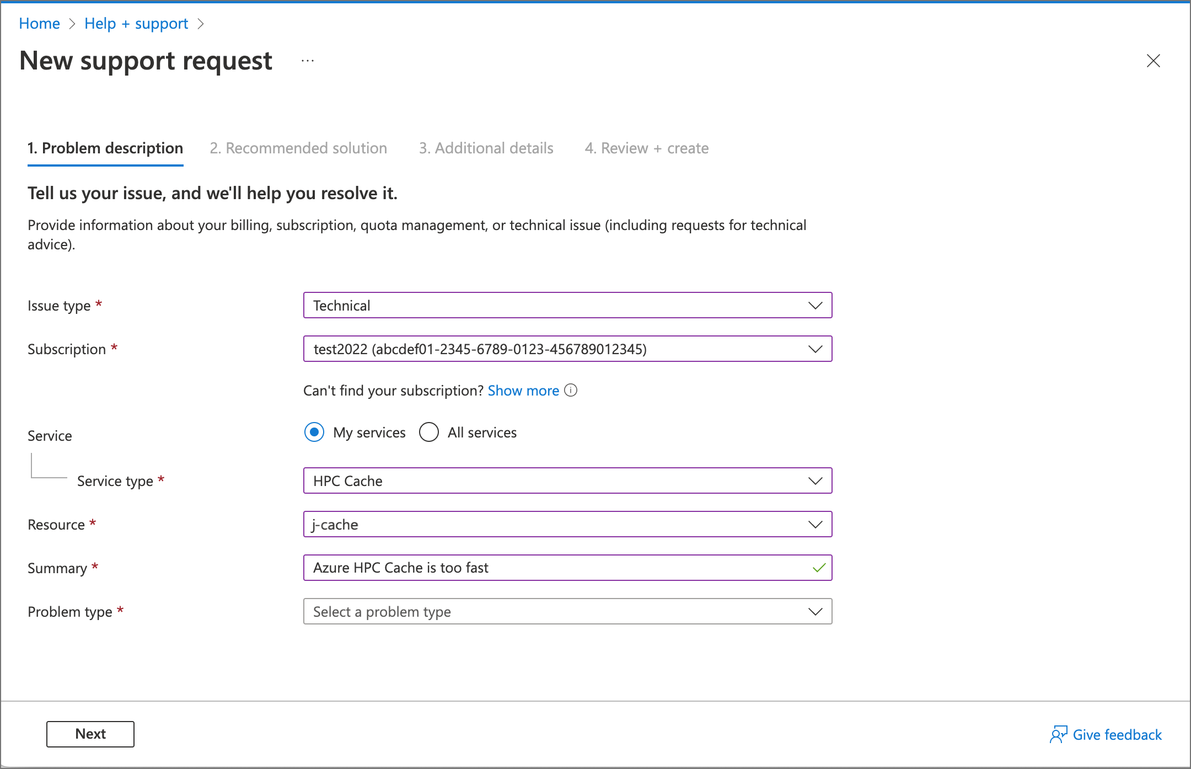The height and width of the screenshot is (769, 1191).
Task: Open the Additional details tab
Action: pyautogui.click(x=486, y=148)
